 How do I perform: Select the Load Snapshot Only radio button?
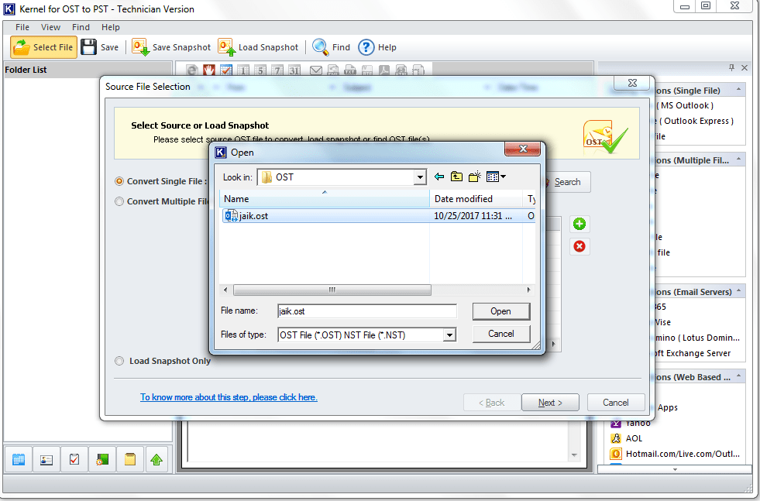click(x=119, y=361)
